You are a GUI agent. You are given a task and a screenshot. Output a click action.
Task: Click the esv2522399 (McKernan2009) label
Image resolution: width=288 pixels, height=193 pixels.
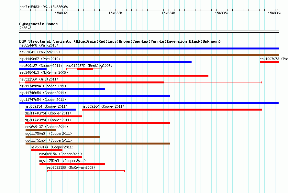coord(71,167)
